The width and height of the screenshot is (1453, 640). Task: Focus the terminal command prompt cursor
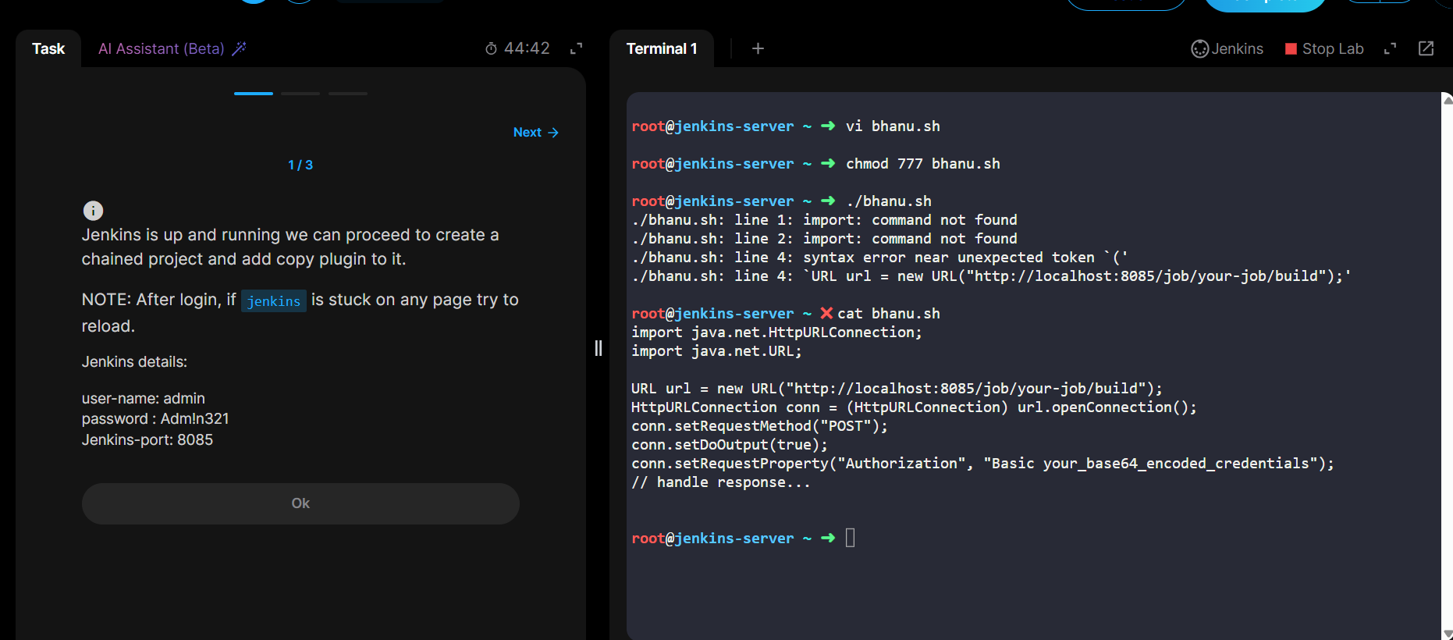[850, 538]
